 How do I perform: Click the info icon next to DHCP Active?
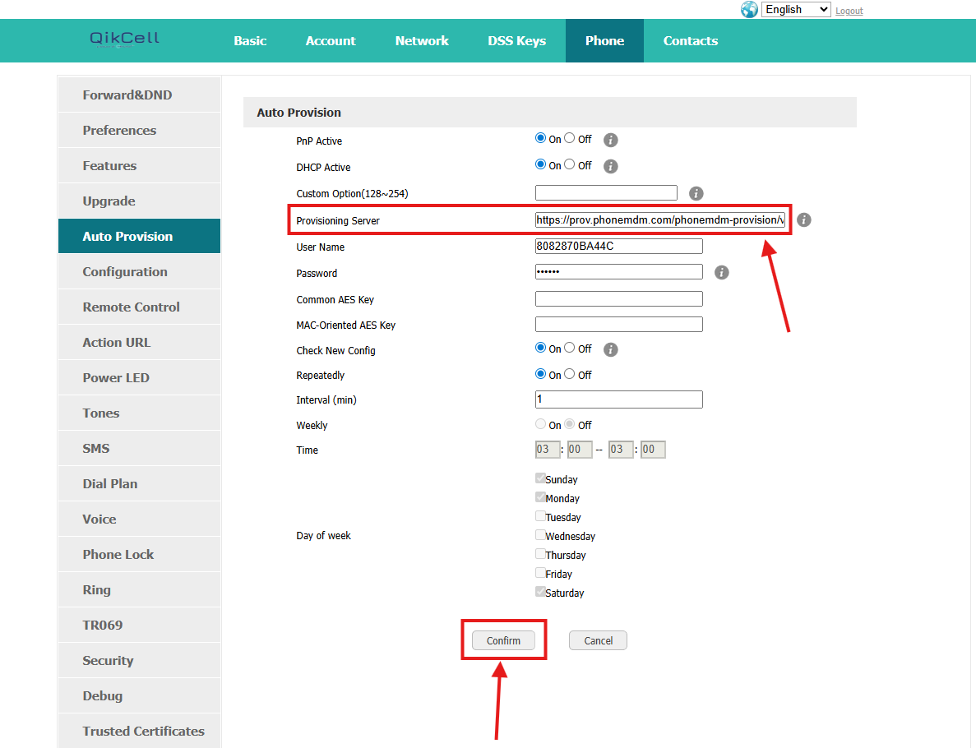[x=610, y=166]
